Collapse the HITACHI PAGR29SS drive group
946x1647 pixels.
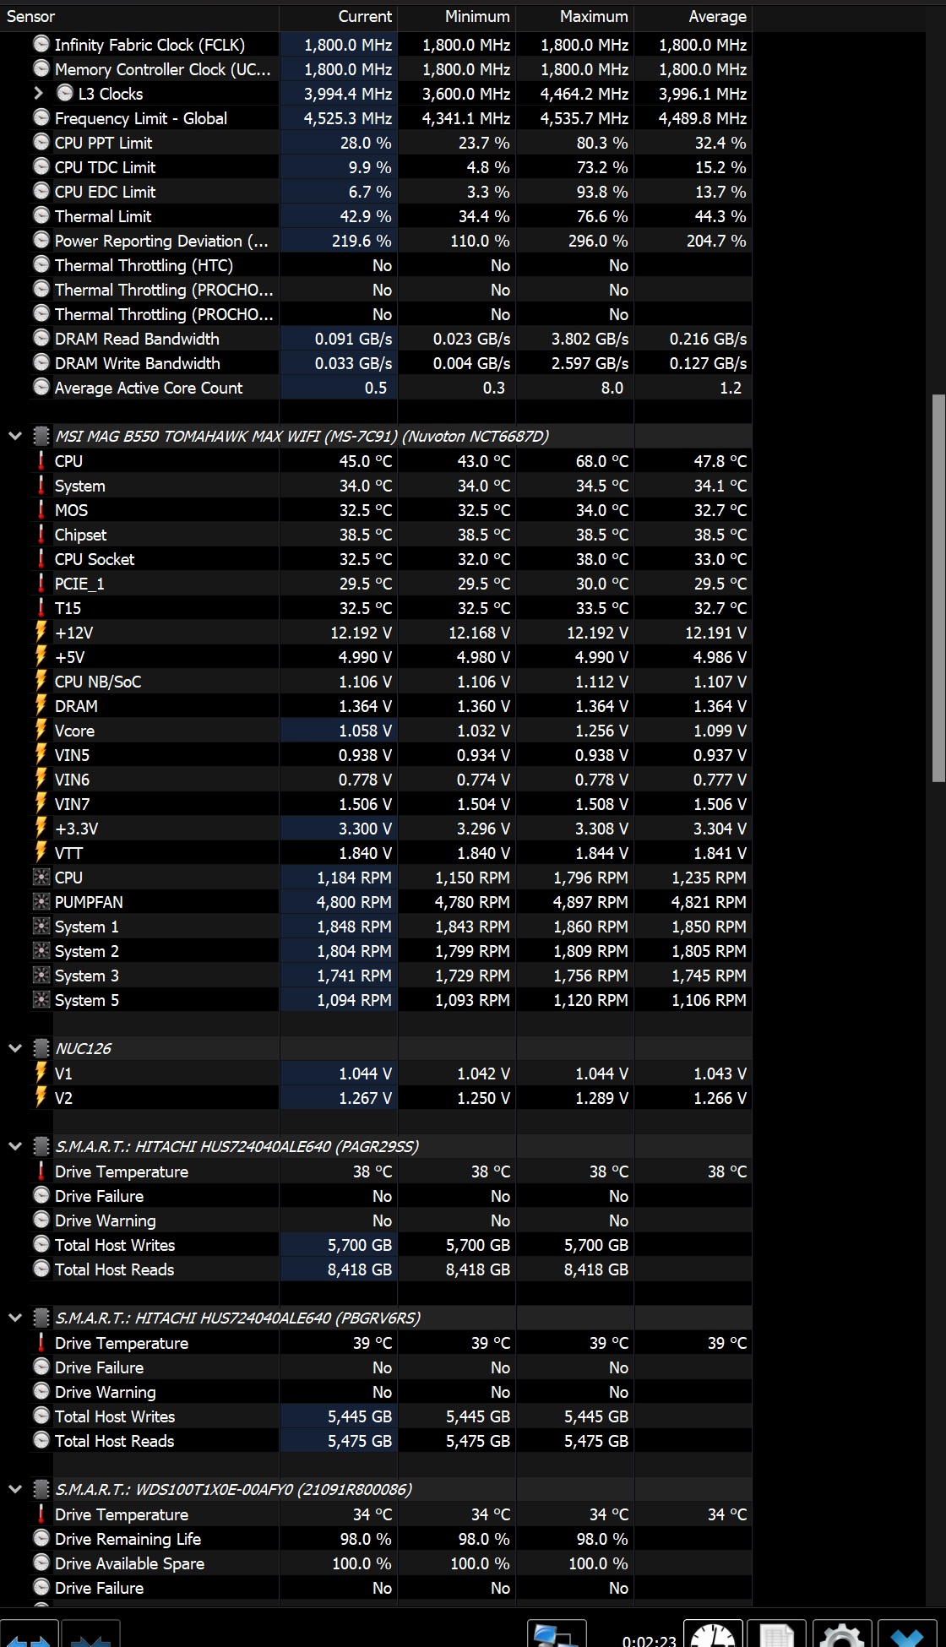click(14, 1146)
